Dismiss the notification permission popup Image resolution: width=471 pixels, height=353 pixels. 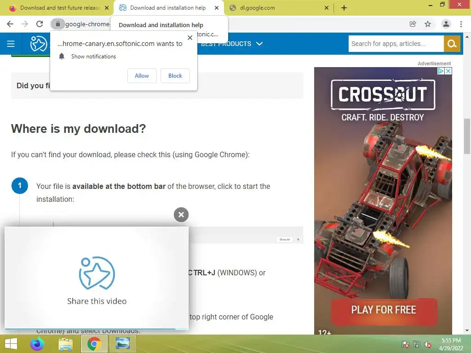click(190, 38)
